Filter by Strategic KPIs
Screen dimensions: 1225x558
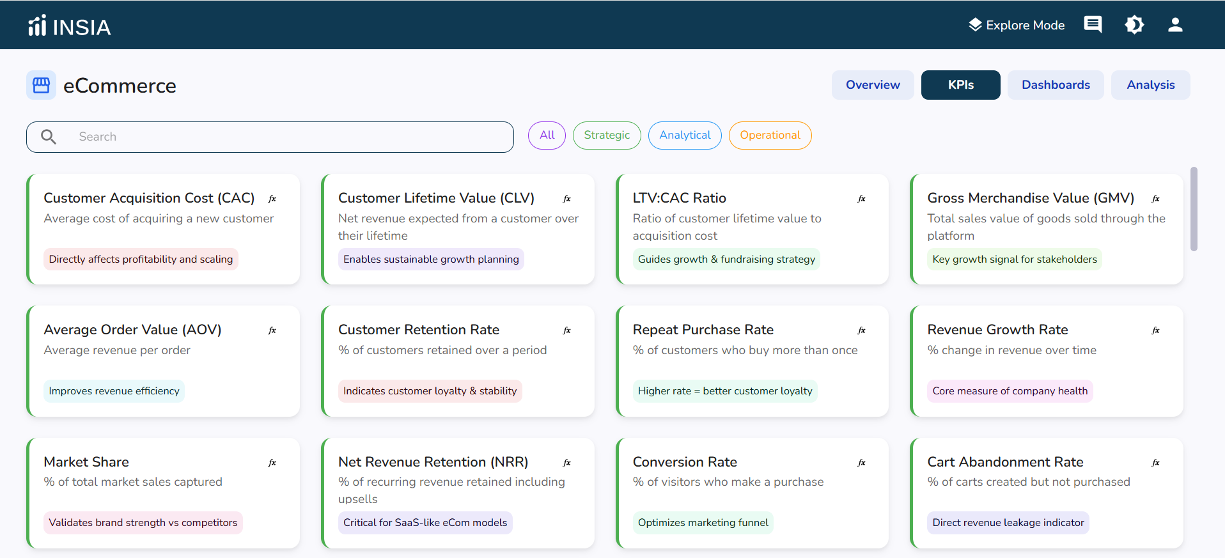[607, 136]
